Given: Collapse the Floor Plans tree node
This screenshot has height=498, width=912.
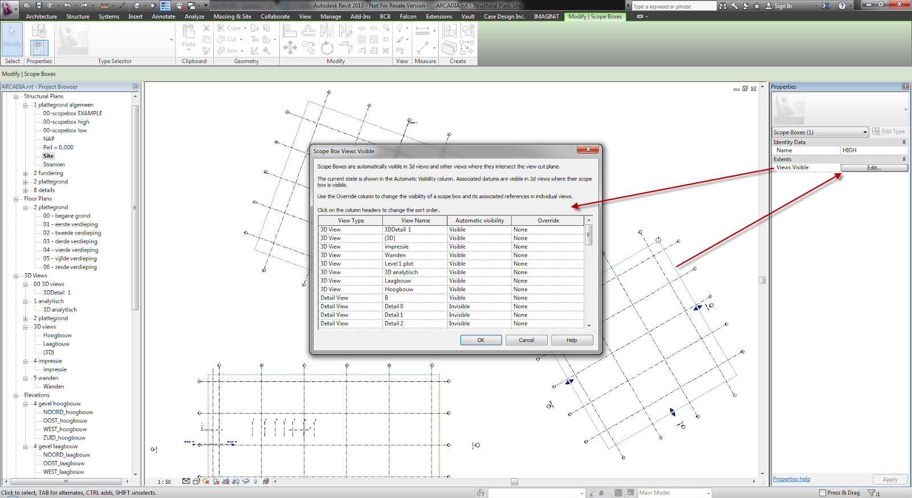Looking at the screenshot, I should point(16,199).
